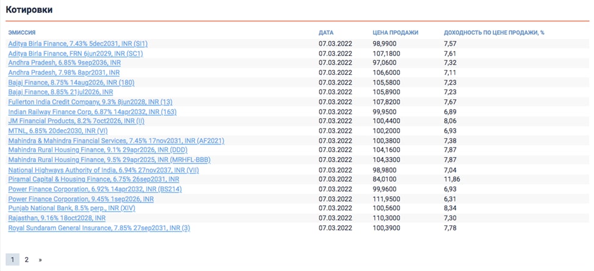Open Rajasthan 9.16% 18oct2028 bond link

tap(57, 219)
